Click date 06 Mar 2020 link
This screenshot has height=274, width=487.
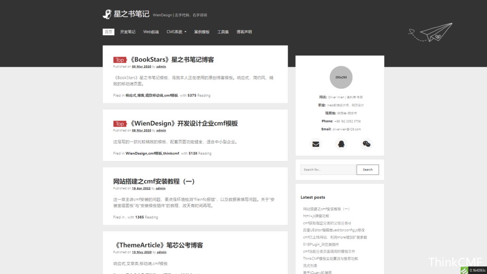141,130
